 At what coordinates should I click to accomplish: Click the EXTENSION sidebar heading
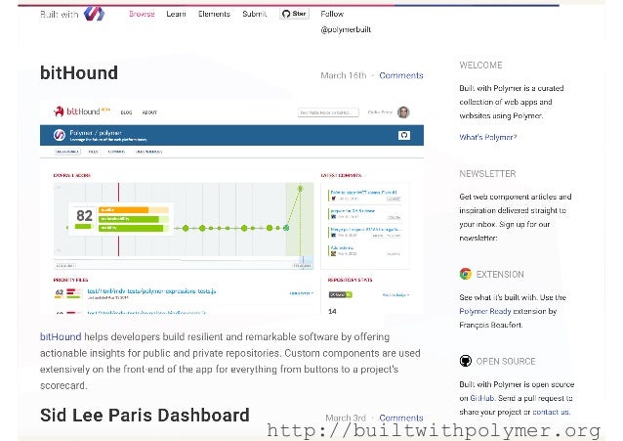click(500, 274)
